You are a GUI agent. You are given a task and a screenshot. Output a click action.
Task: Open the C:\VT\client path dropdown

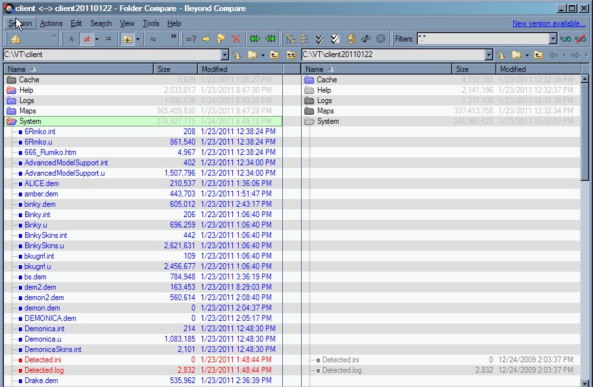click(225, 55)
